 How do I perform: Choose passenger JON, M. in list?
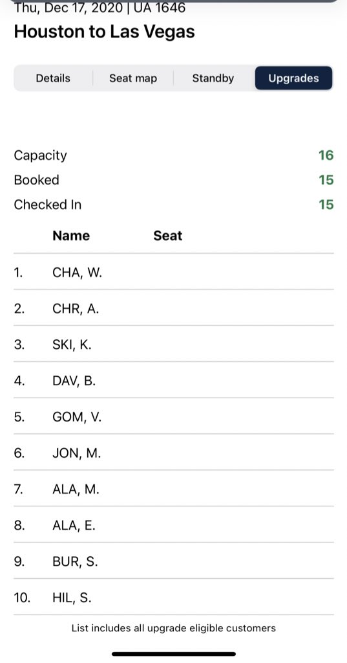point(173,453)
